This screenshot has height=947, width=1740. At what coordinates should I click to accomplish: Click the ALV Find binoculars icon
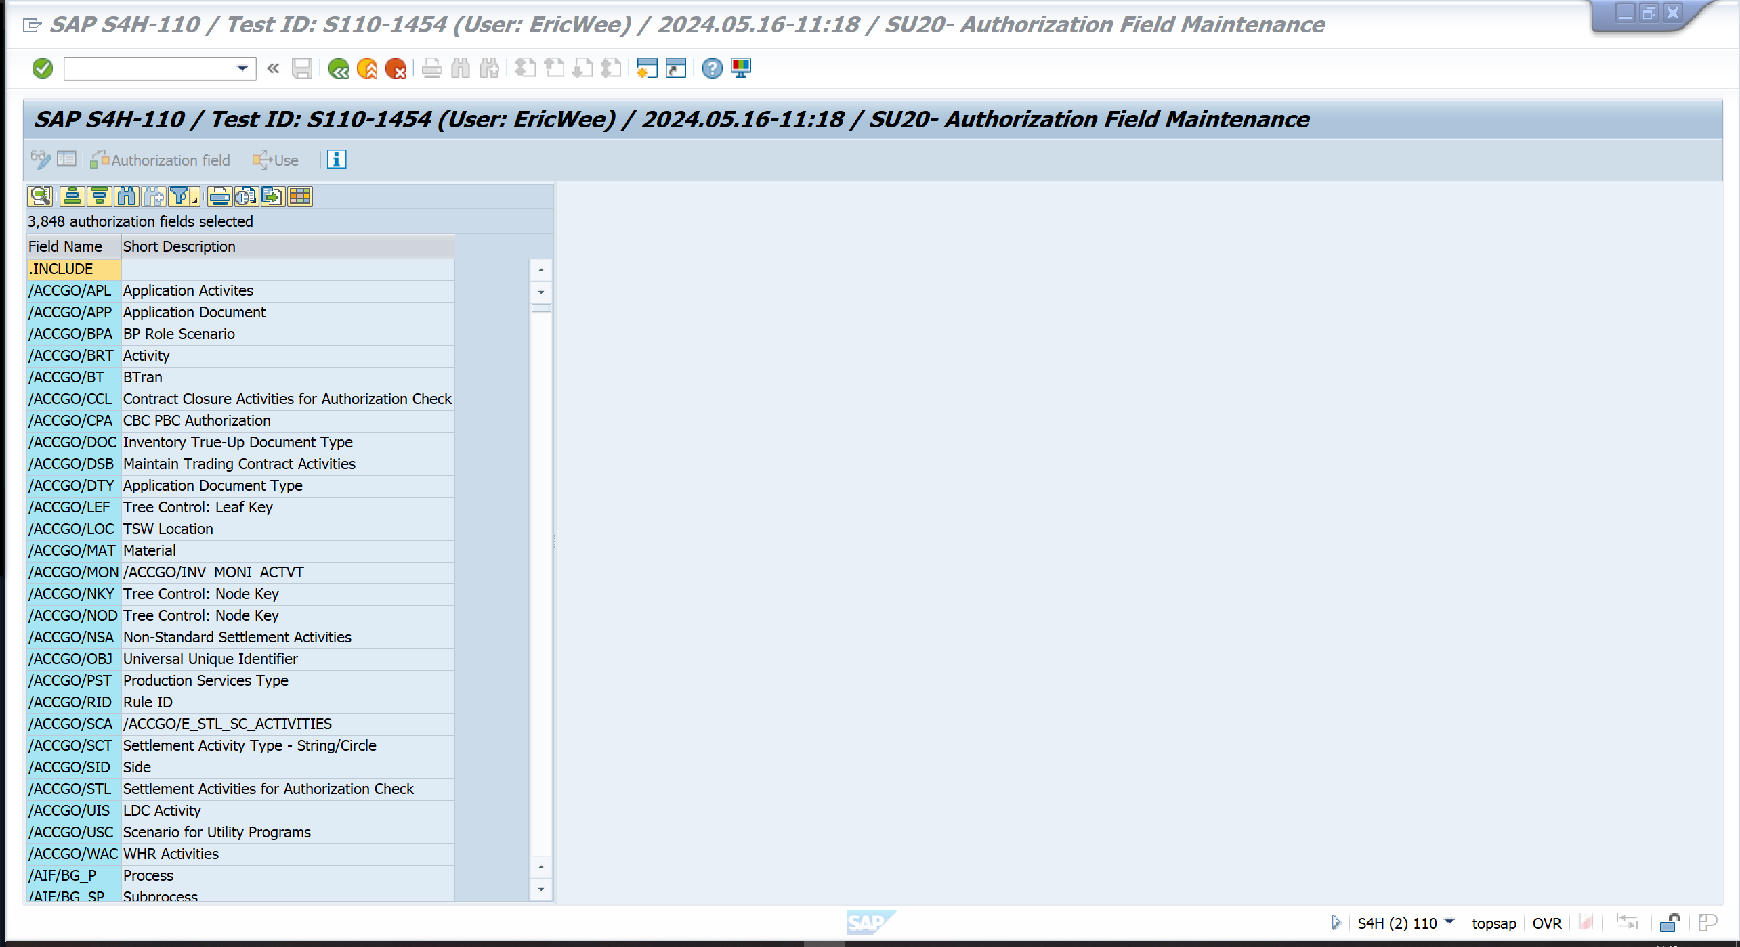(x=127, y=197)
